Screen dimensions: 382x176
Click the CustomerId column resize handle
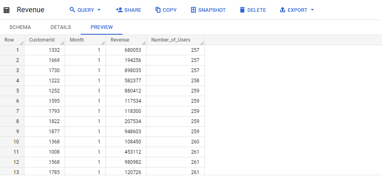point(62,43)
